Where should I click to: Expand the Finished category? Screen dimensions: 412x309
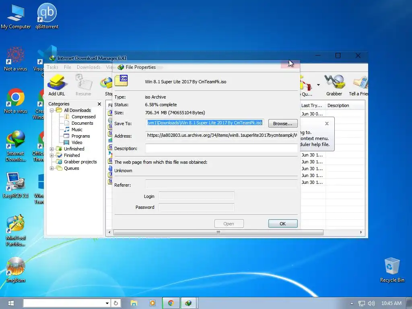tap(52, 156)
